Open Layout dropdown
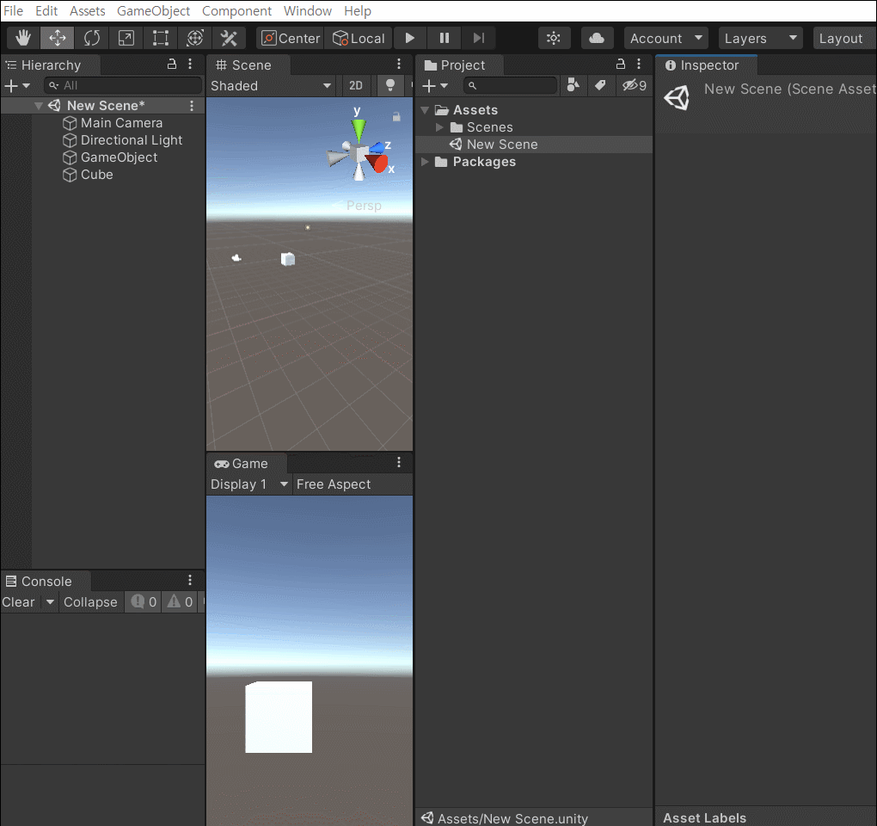This screenshot has width=877, height=826. (844, 38)
